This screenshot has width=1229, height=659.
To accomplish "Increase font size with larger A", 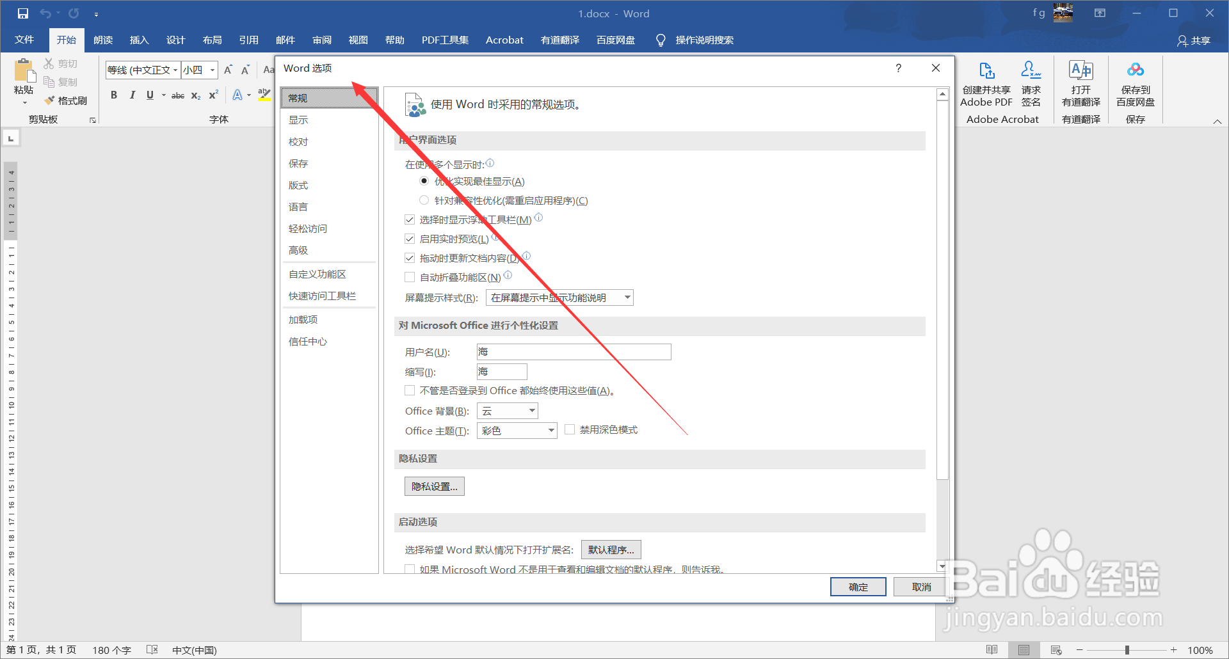I will (x=228, y=70).
